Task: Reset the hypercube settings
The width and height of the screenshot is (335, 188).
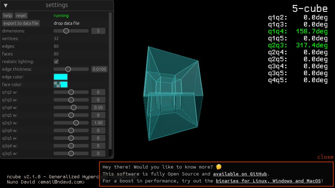Action: tap(21, 16)
